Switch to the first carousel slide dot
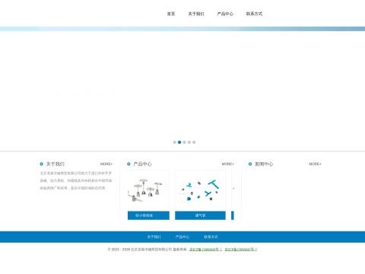Viewport: 365px width, 274px height. [175, 142]
